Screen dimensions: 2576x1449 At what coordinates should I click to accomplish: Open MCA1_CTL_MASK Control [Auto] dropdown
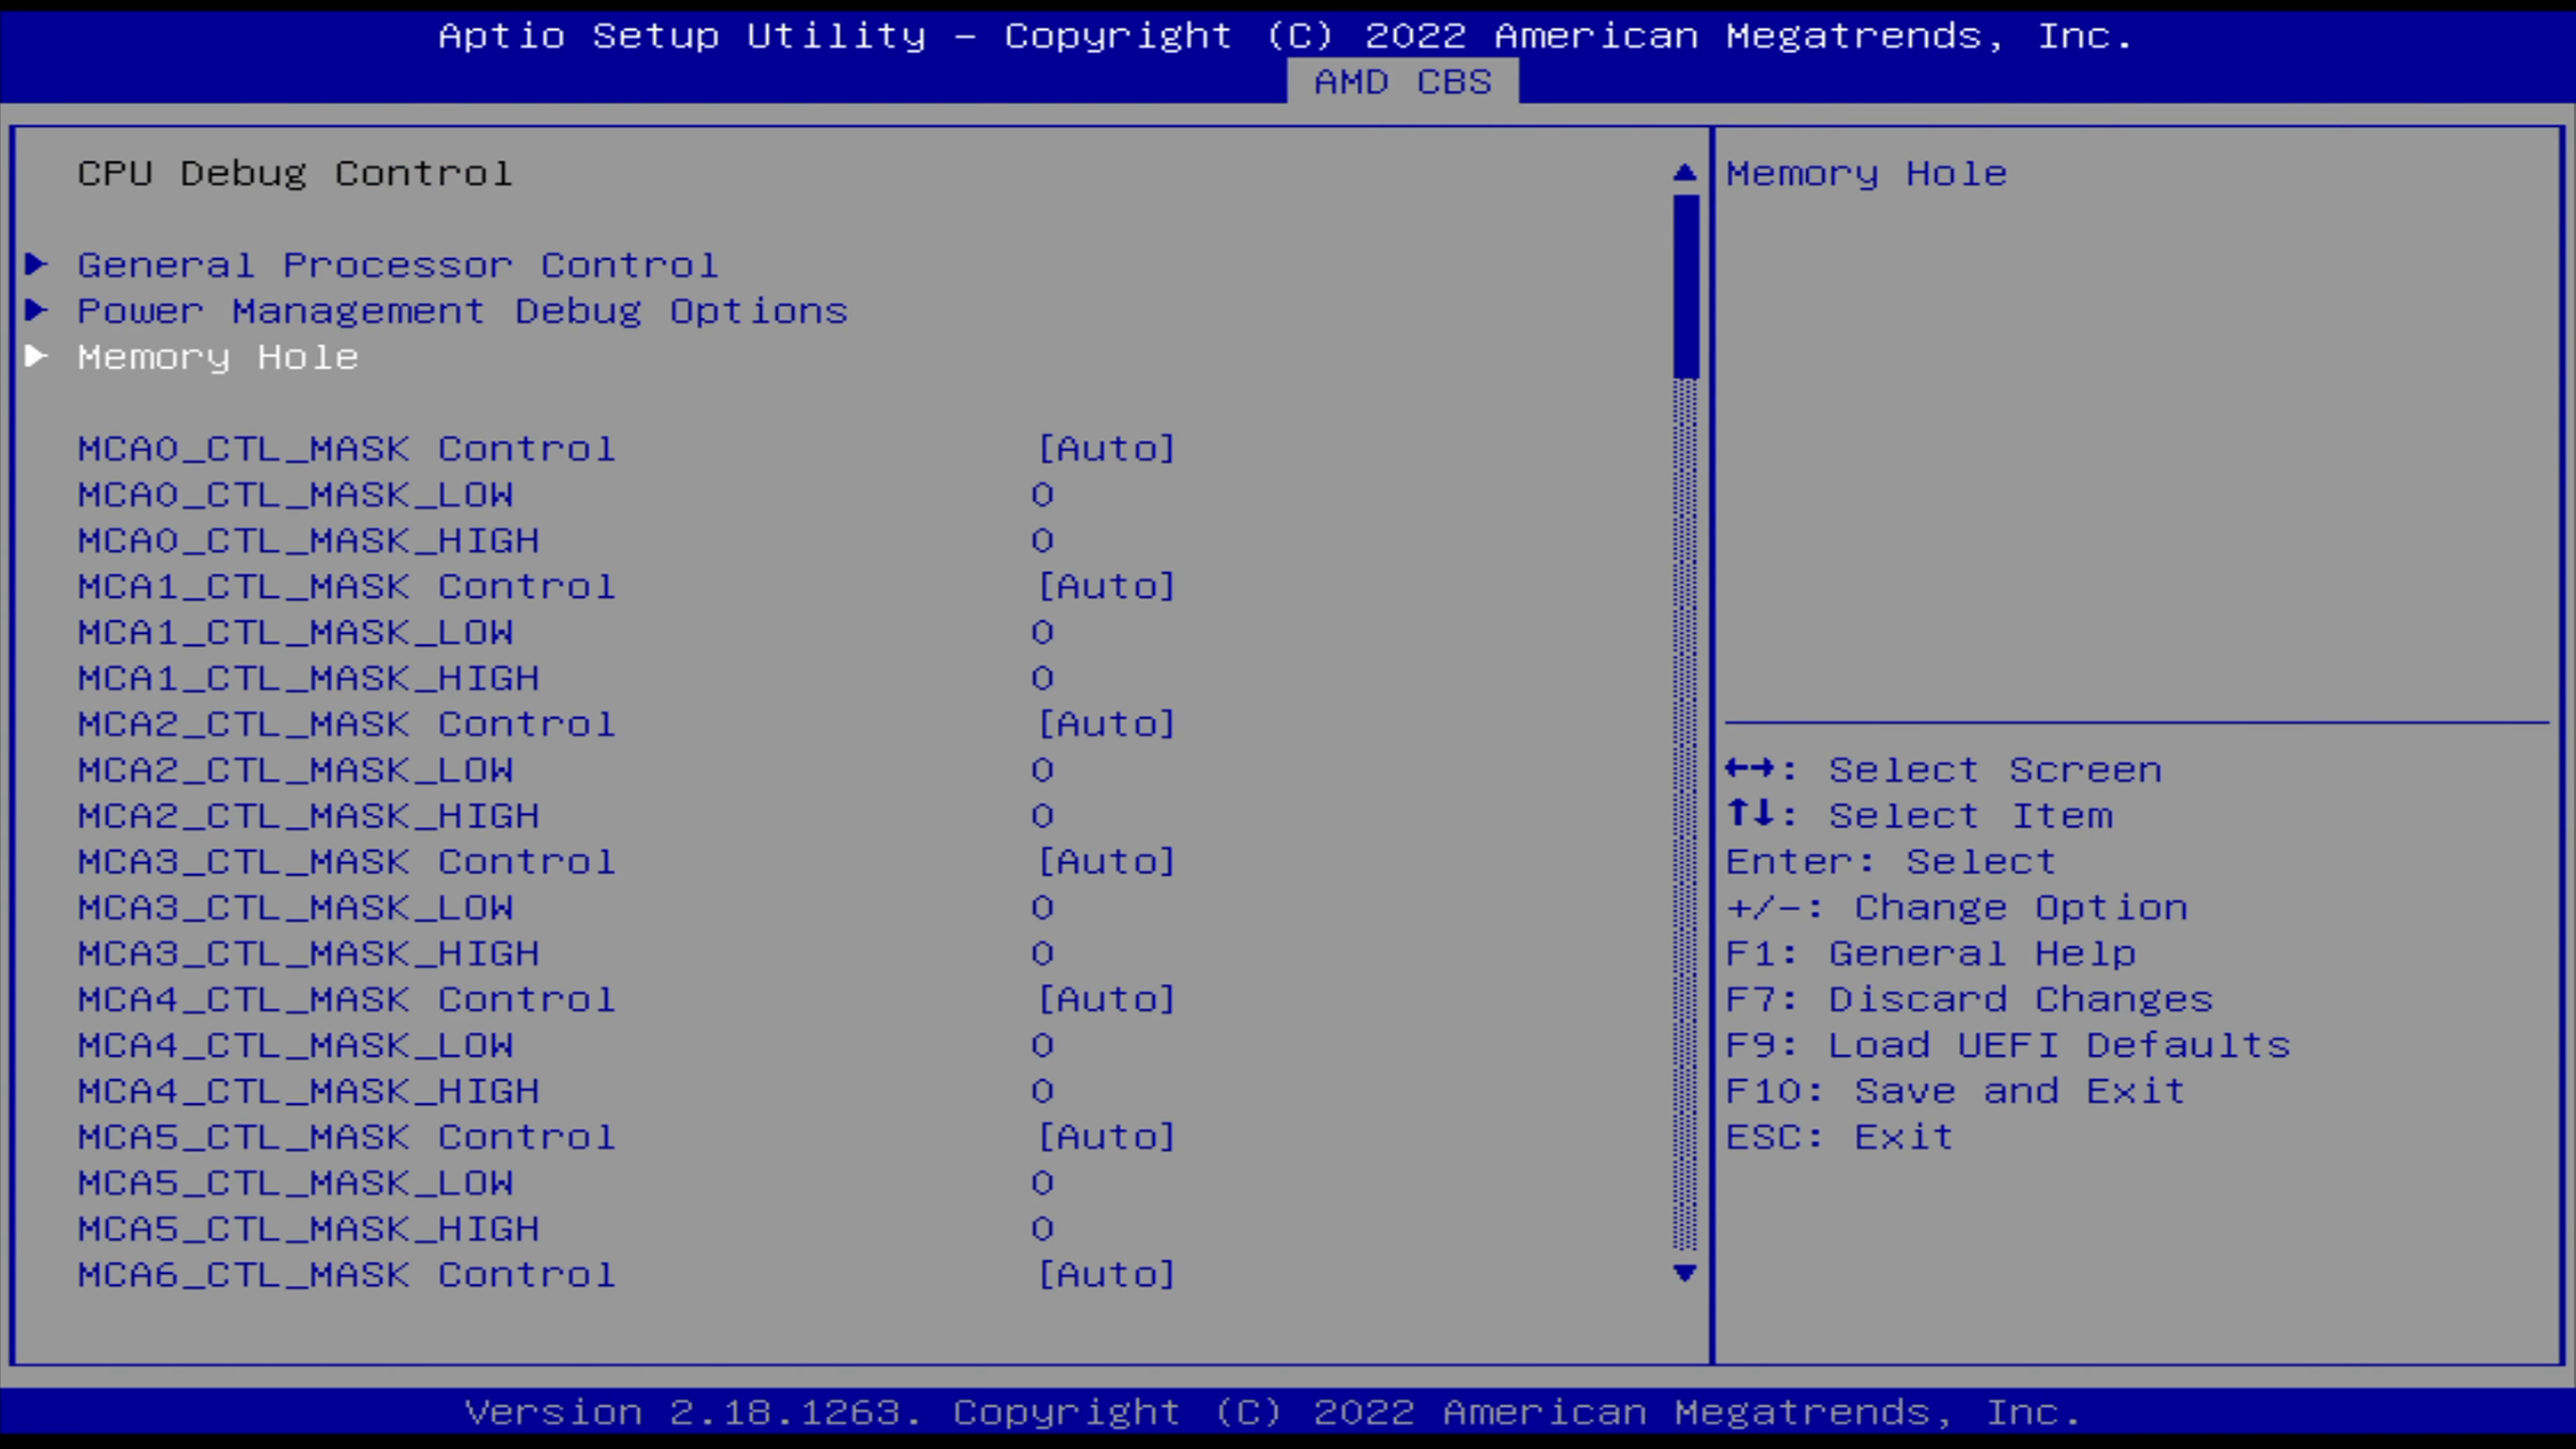1106,587
